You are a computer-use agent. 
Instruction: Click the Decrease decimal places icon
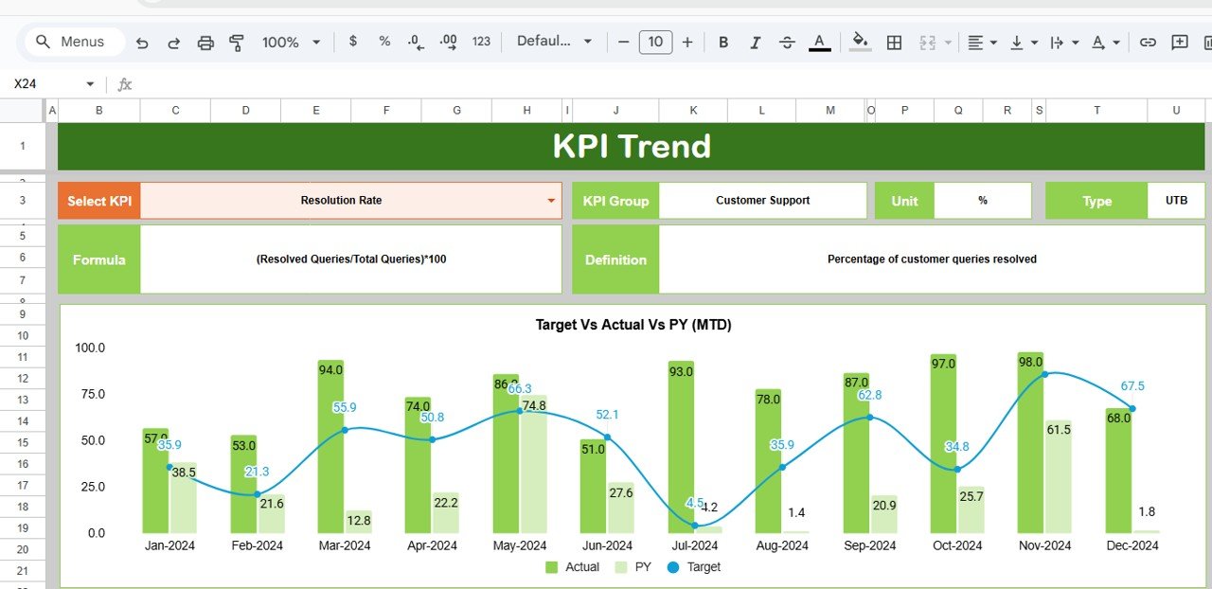coord(414,42)
